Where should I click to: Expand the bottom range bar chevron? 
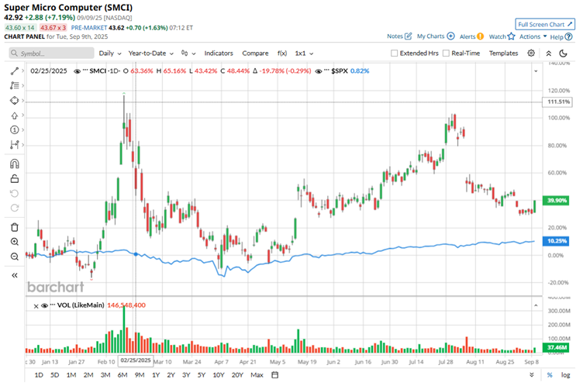(x=532, y=375)
